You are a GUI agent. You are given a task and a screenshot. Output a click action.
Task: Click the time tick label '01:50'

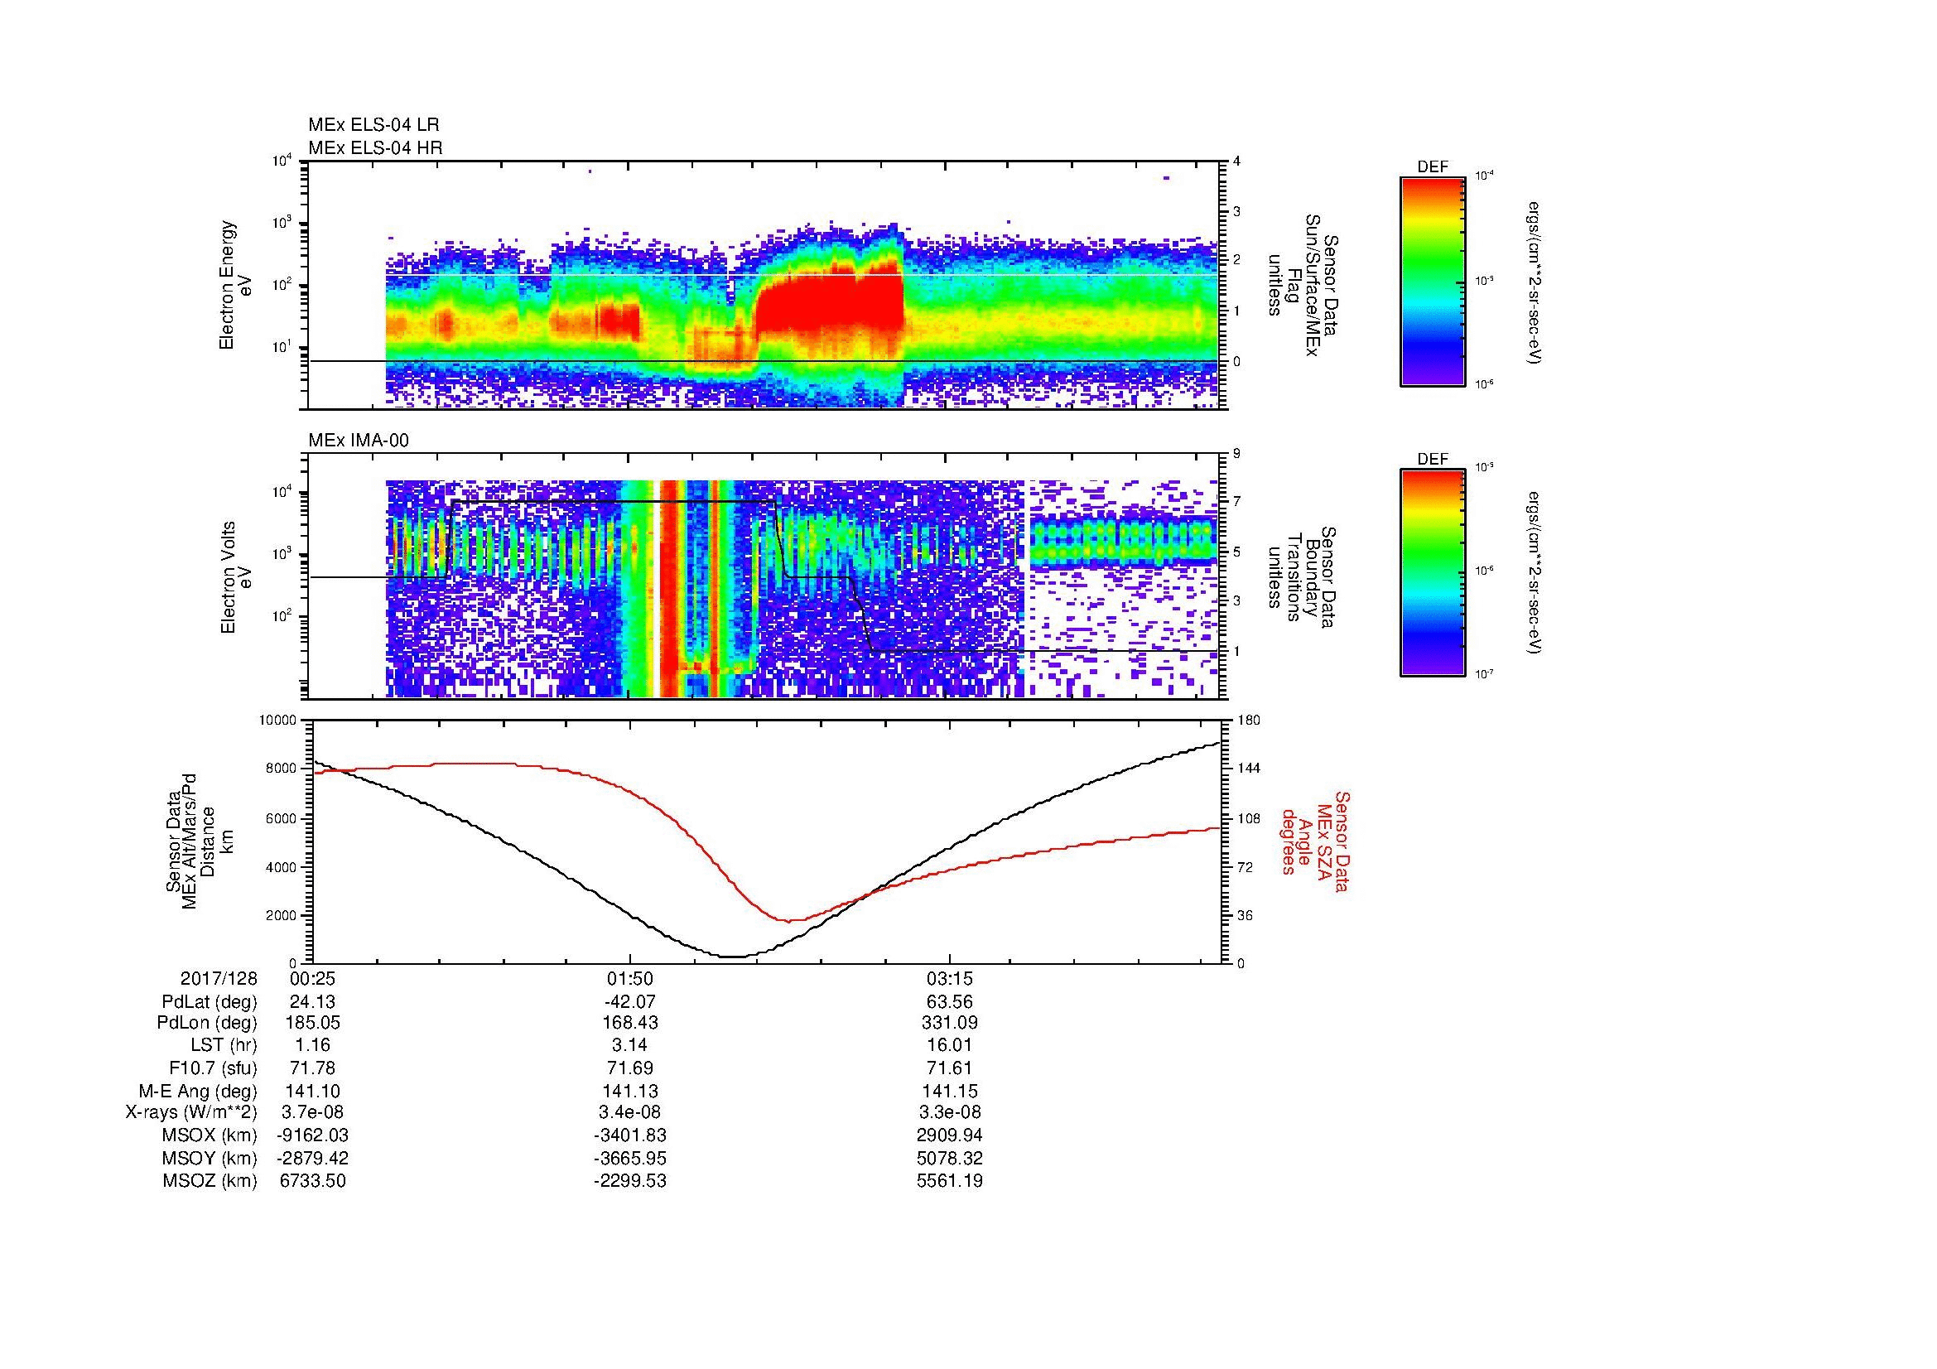pos(629,979)
